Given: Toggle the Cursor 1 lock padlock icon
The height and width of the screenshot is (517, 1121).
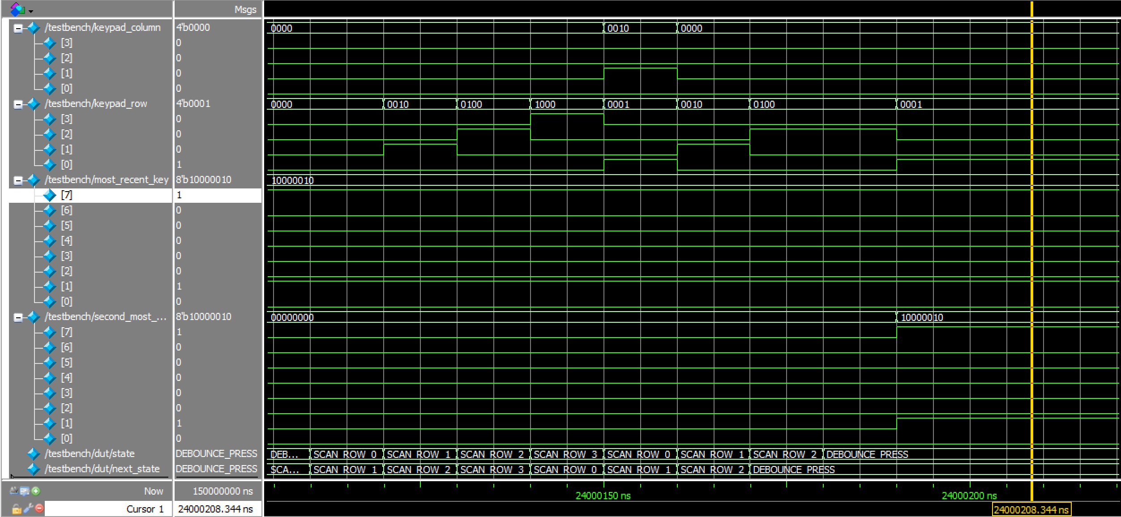Looking at the screenshot, I should pos(17,509).
